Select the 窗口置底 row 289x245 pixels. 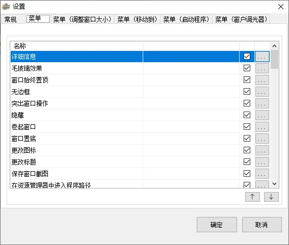pyautogui.click(x=140, y=139)
